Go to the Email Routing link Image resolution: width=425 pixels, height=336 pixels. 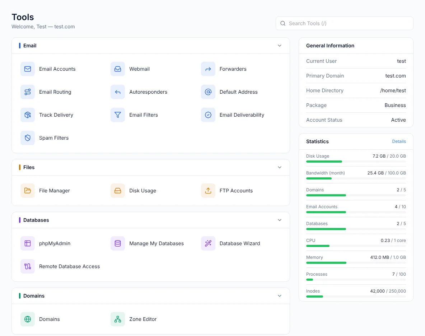coord(55,92)
